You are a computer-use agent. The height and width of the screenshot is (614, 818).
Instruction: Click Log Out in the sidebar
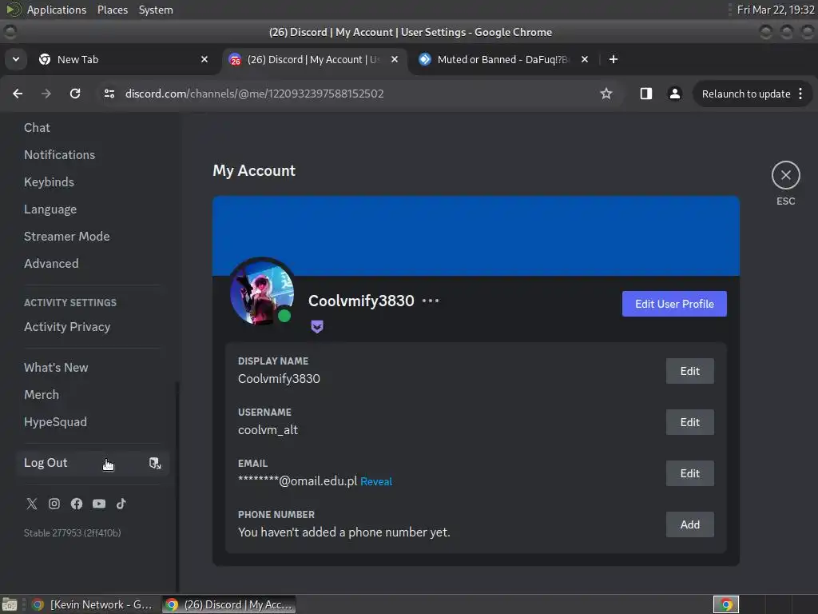(93, 463)
